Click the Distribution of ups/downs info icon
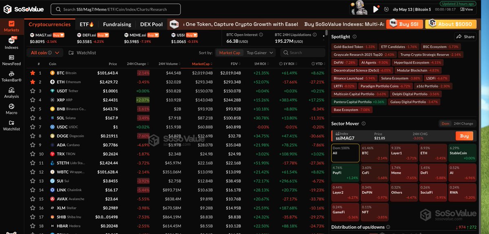The image size is (489, 234). tap(388, 227)
